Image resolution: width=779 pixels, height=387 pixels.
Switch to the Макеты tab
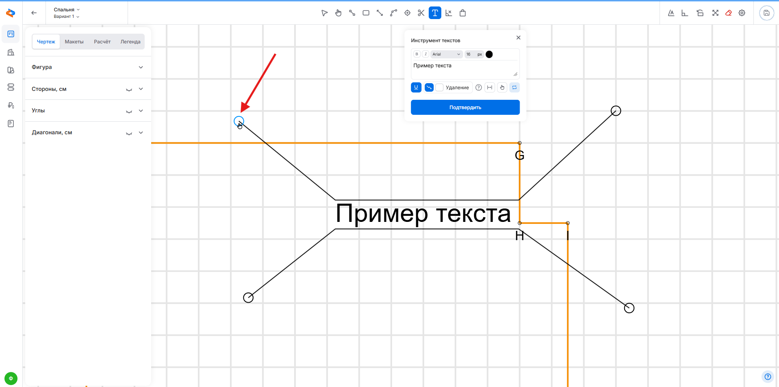74,42
